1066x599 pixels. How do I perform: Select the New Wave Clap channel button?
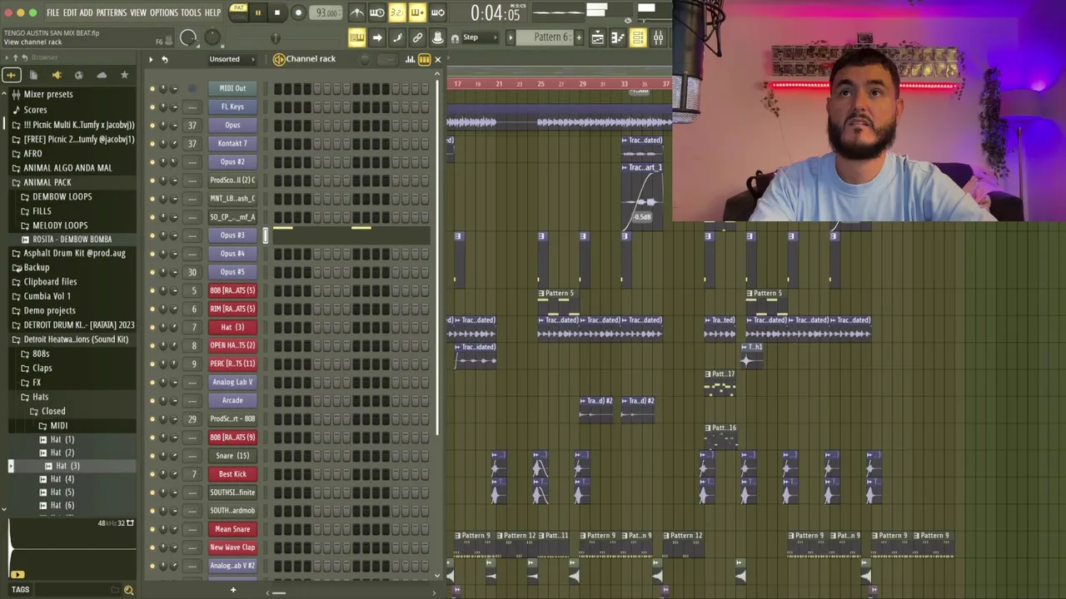click(232, 547)
